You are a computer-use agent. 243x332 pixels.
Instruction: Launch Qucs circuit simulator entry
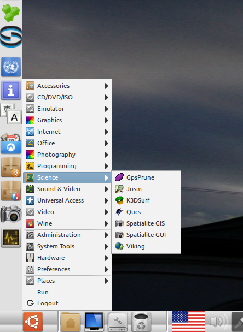(146, 212)
